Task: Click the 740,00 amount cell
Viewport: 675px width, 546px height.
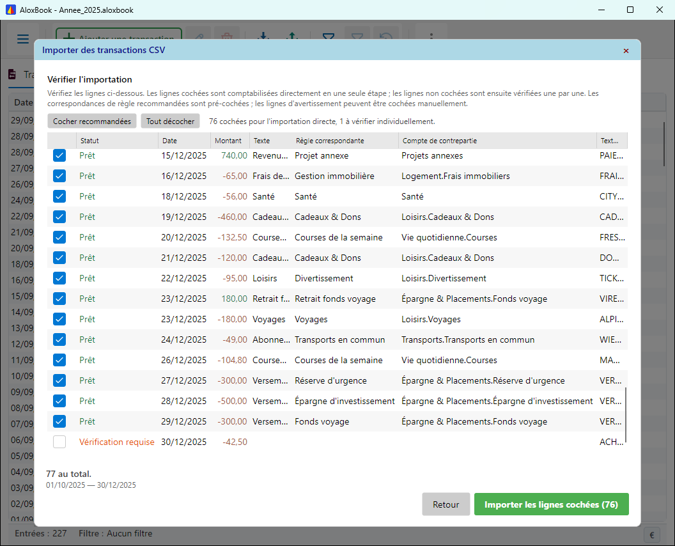Action: pyautogui.click(x=234, y=155)
